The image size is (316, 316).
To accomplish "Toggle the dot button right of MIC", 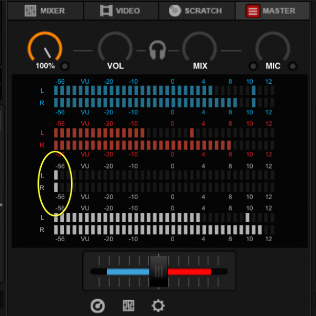I will coord(293,66).
